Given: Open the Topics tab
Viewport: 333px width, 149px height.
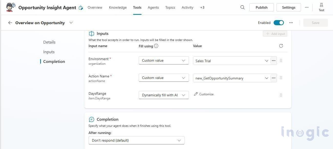Looking at the screenshot, I should tap(170, 7).
